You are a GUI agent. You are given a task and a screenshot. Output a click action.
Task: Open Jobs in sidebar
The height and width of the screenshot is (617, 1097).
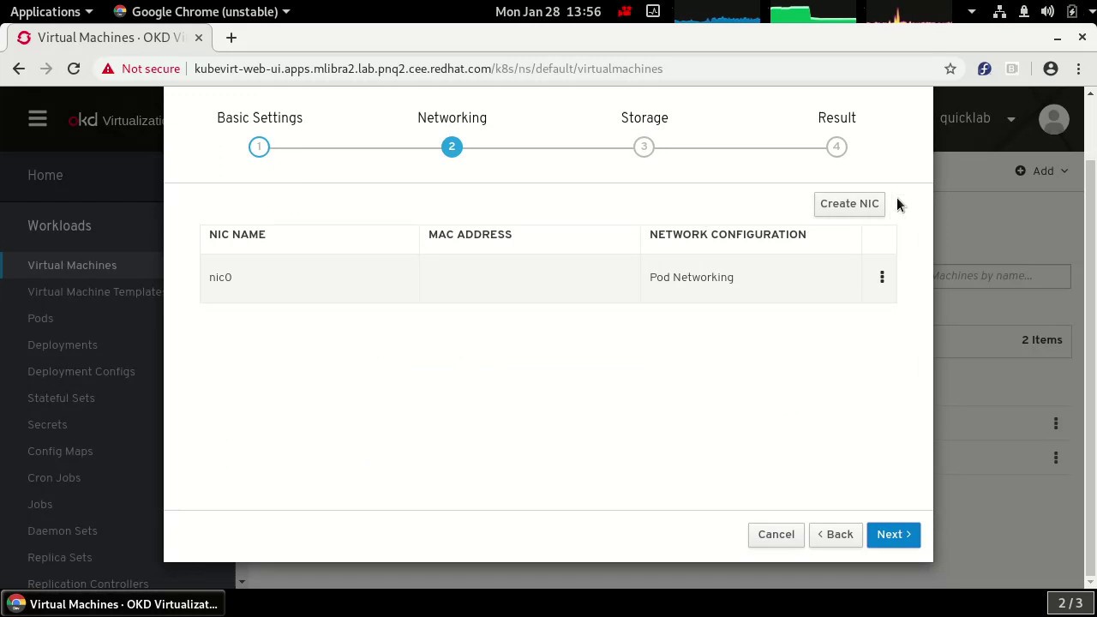click(39, 504)
